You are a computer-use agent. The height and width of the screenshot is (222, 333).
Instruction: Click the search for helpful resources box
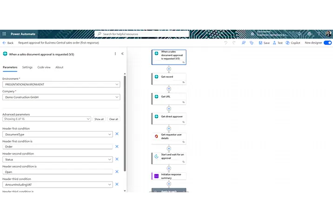[142, 34]
